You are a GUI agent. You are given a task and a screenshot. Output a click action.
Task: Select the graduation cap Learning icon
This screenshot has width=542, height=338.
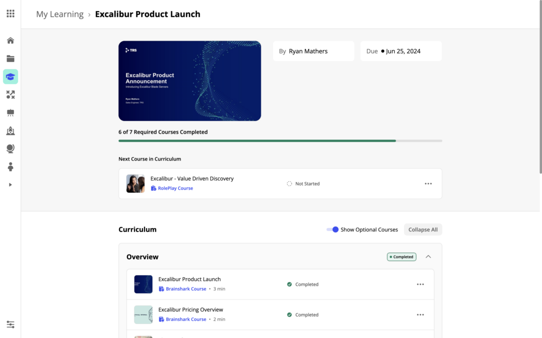point(11,77)
